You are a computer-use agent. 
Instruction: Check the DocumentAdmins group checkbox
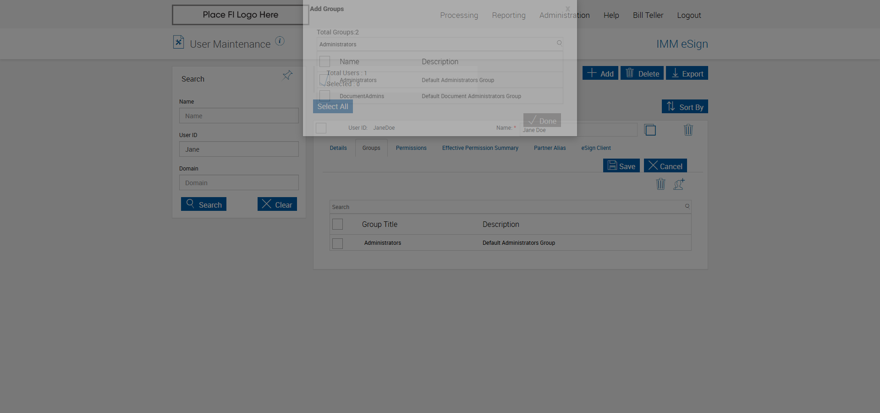pos(324,96)
